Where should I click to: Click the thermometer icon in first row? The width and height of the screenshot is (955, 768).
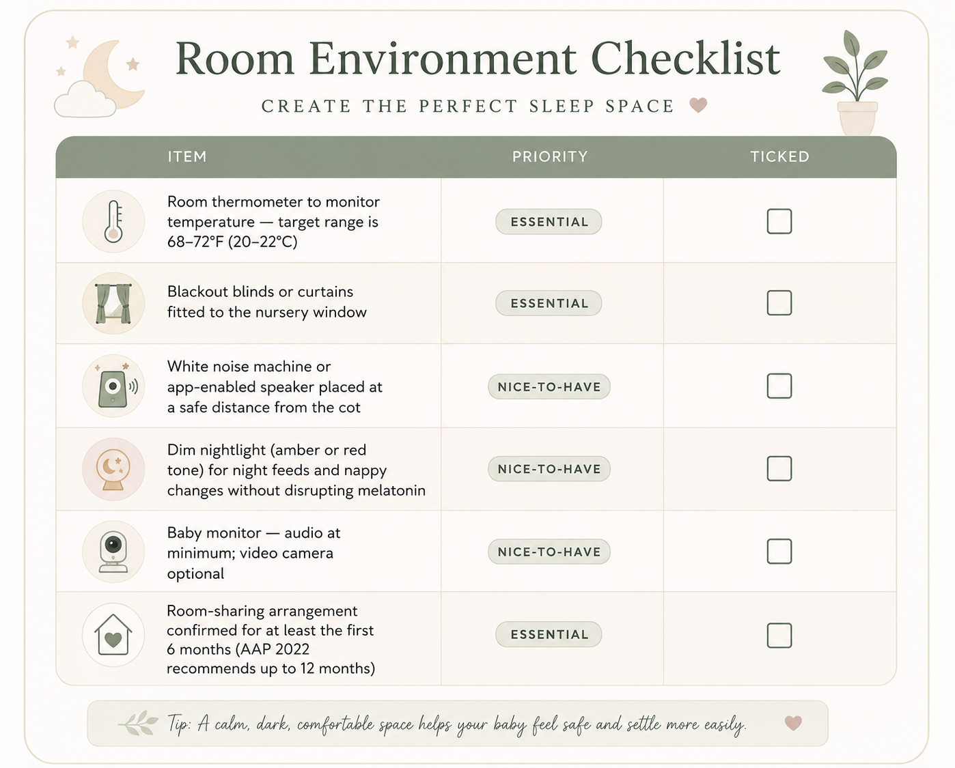coord(113,221)
